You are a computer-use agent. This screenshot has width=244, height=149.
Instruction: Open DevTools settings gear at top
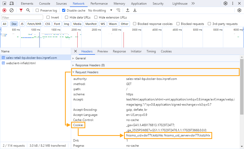[226, 4]
